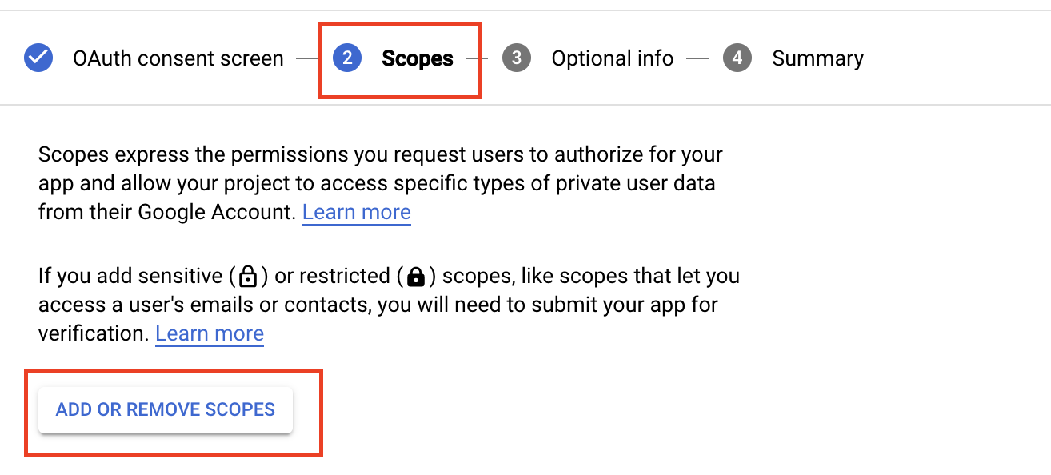Click the blue checkmark icon for OAuth consent
This screenshot has width=1051, height=475.
pyautogui.click(x=38, y=58)
